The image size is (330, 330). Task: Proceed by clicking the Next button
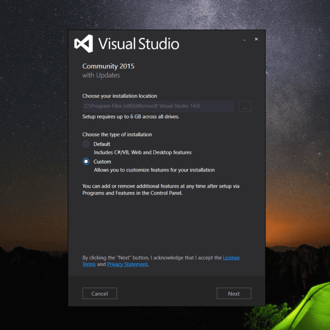click(234, 293)
